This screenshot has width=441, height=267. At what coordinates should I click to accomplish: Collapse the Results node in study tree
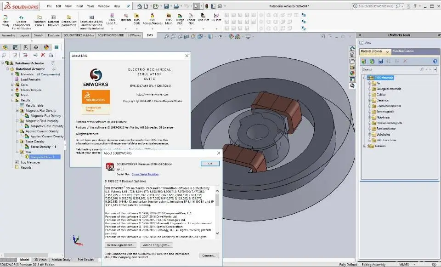tap(12, 100)
